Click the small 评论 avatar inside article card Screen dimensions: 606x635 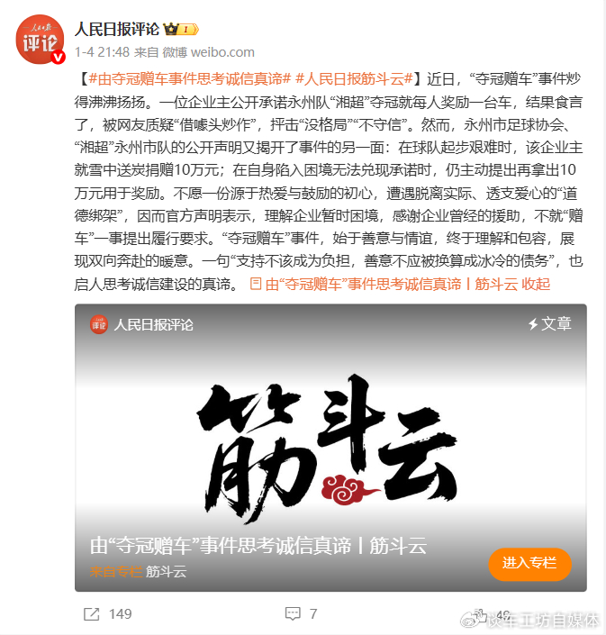coord(99,324)
